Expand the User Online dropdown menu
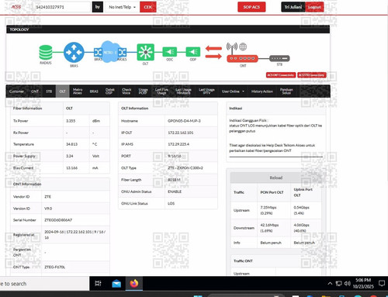The image size is (388, 297). click(x=233, y=92)
